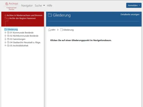Click the Arcinsys logo icon

coord(7,4)
